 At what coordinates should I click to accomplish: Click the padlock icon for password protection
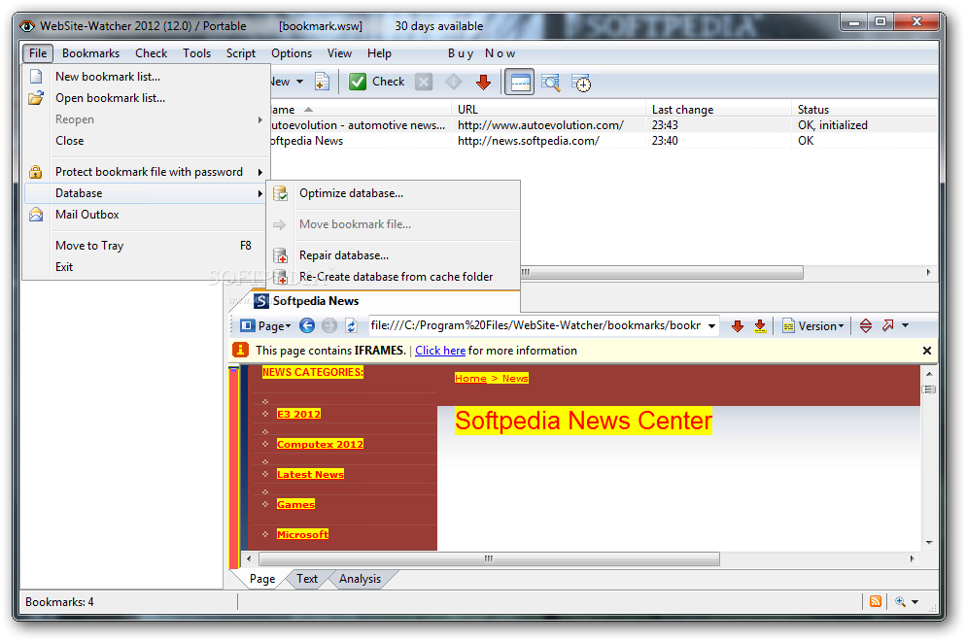tap(36, 172)
